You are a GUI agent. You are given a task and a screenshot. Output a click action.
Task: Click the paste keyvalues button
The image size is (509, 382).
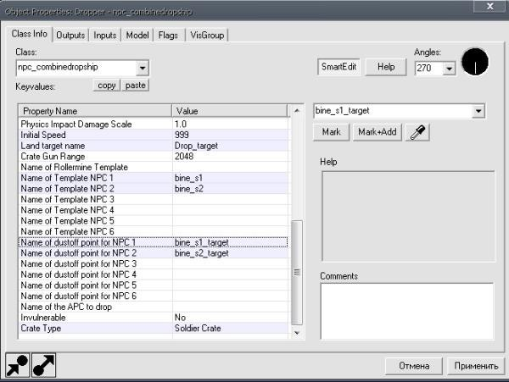click(x=136, y=86)
